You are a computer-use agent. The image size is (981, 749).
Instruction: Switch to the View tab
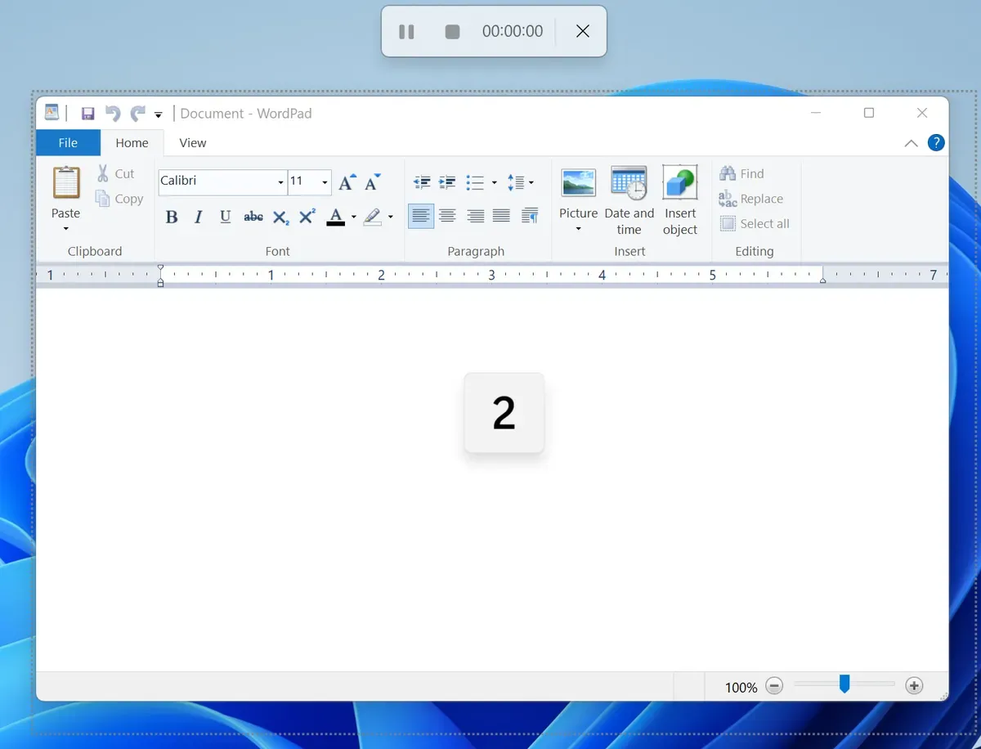point(192,142)
